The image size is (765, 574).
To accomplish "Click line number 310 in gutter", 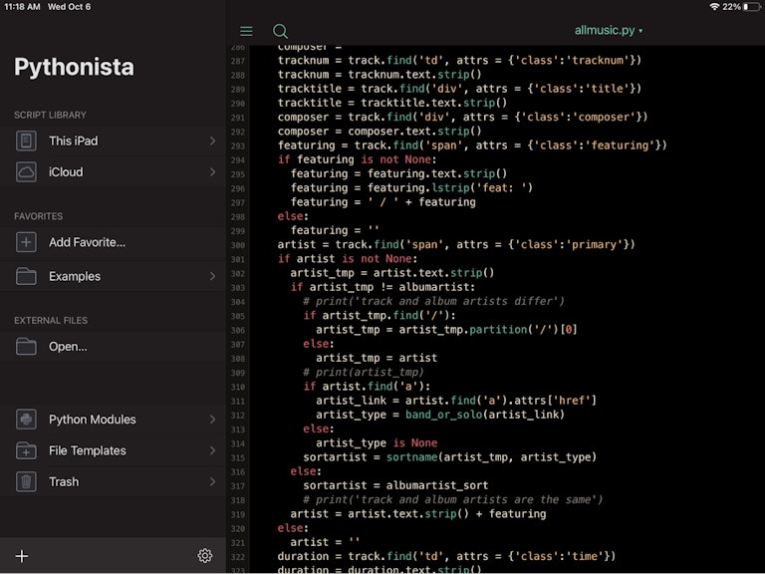I will pos(238,387).
